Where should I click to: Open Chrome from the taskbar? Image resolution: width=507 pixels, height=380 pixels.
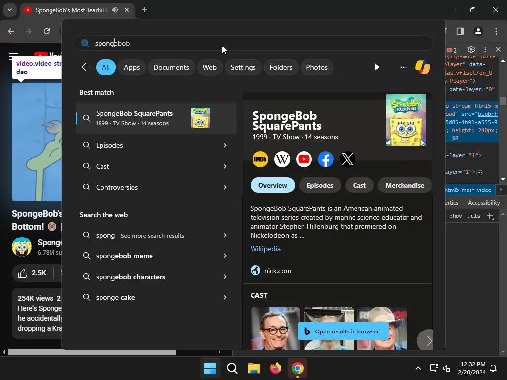click(x=297, y=368)
